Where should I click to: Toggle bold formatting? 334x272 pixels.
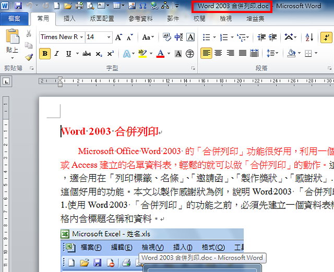tap(45, 54)
